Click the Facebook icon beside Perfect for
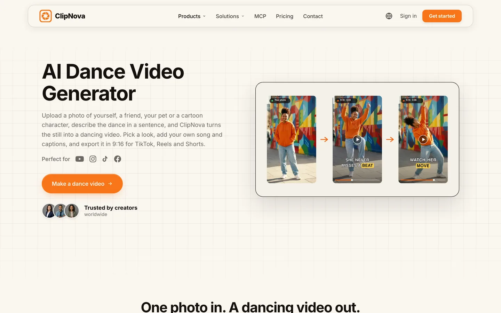 (x=118, y=159)
